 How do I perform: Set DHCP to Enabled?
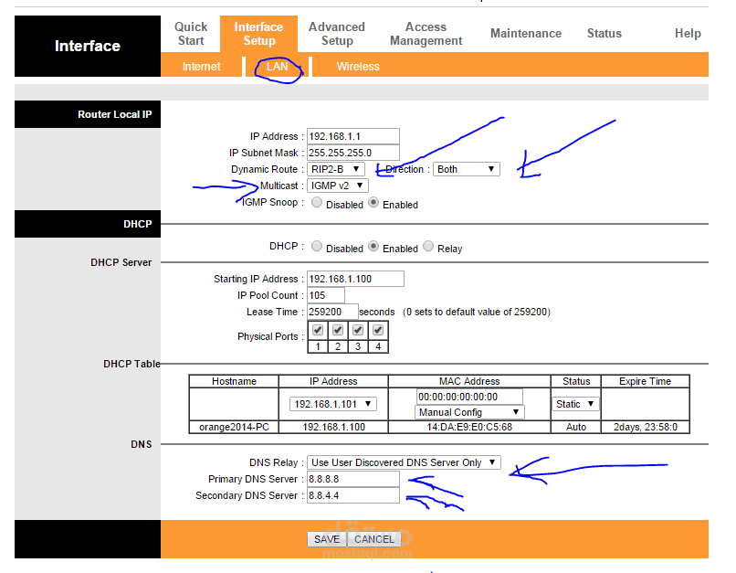(x=373, y=246)
